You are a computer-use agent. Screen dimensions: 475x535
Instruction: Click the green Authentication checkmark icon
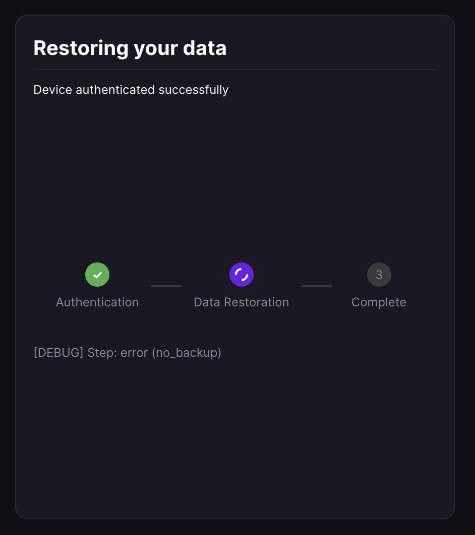click(x=97, y=275)
